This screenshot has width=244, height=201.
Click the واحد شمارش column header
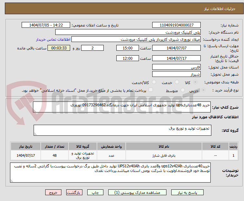coord(111,146)
